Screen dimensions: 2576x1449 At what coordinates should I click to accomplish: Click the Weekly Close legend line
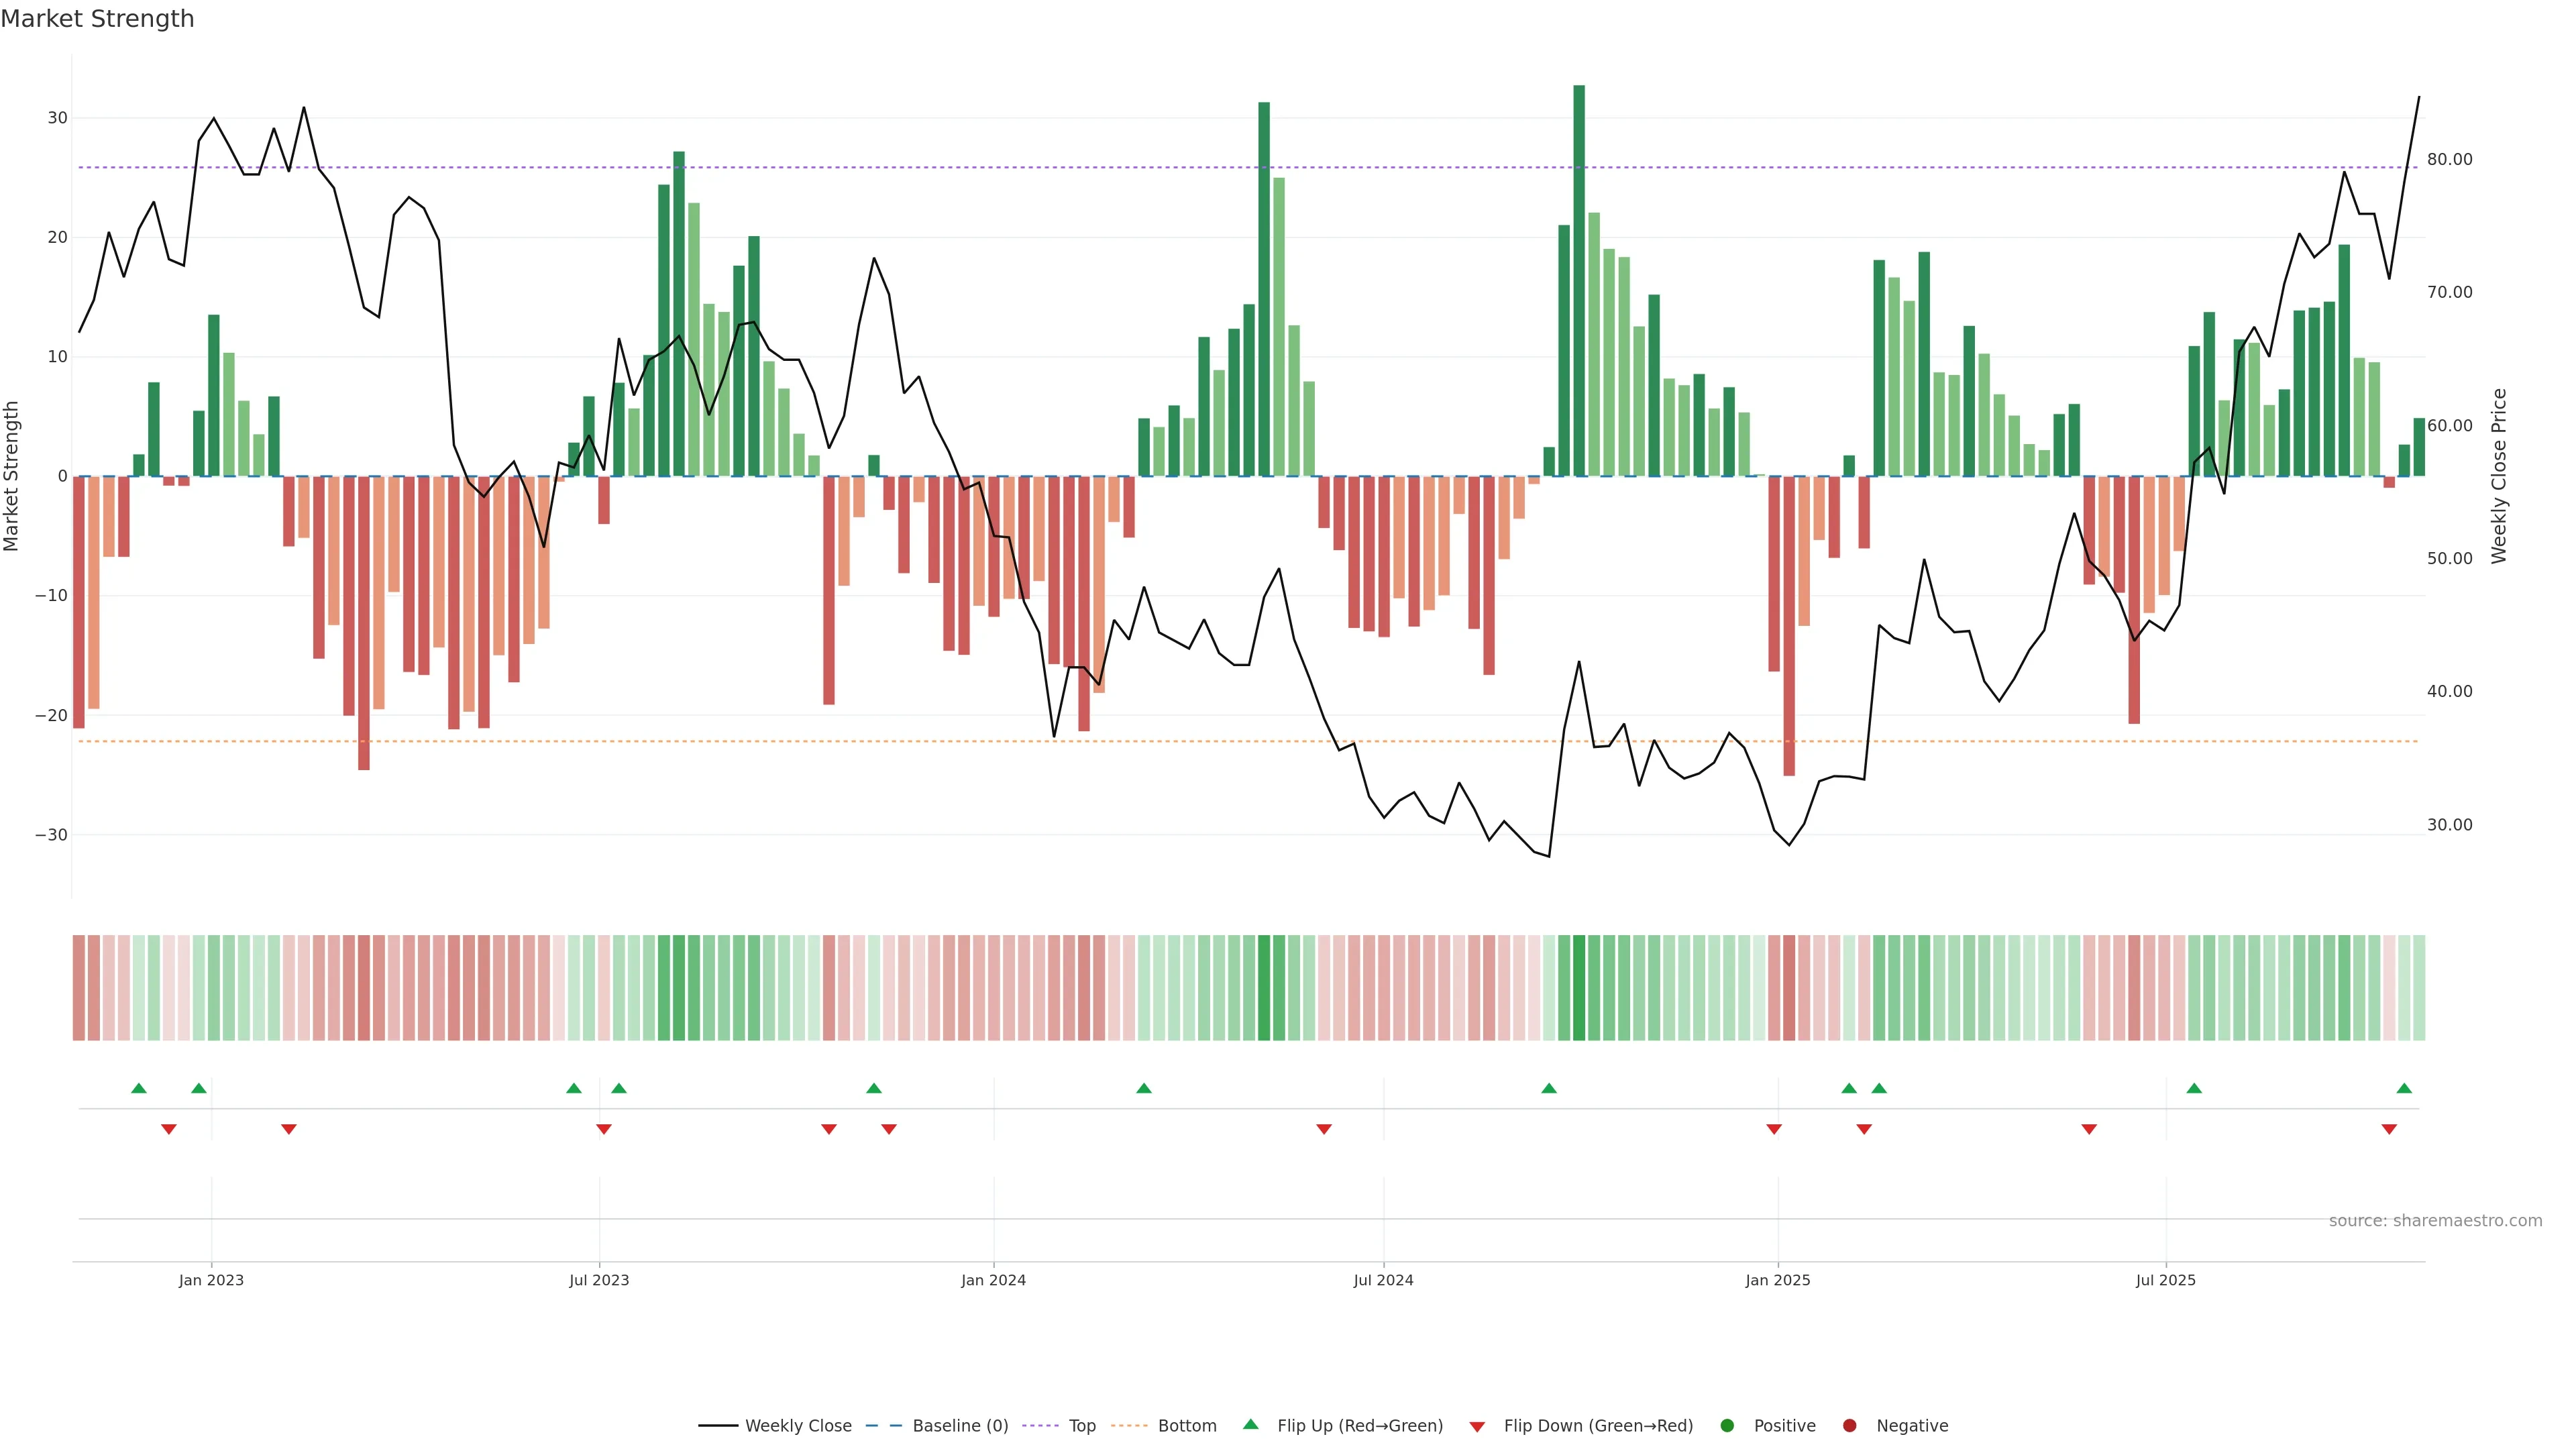tap(718, 1426)
